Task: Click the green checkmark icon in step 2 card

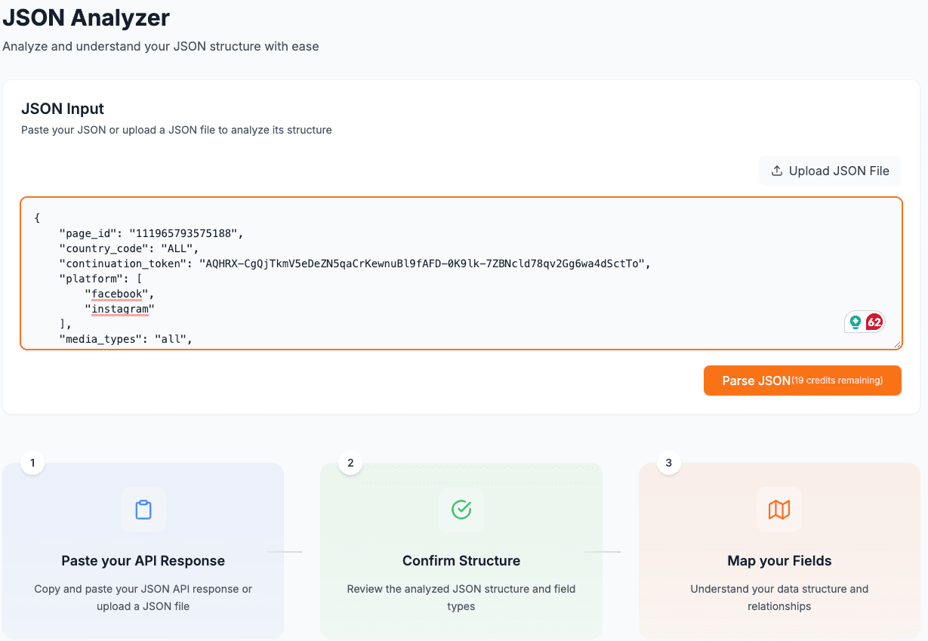Action: tap(461, 510)
